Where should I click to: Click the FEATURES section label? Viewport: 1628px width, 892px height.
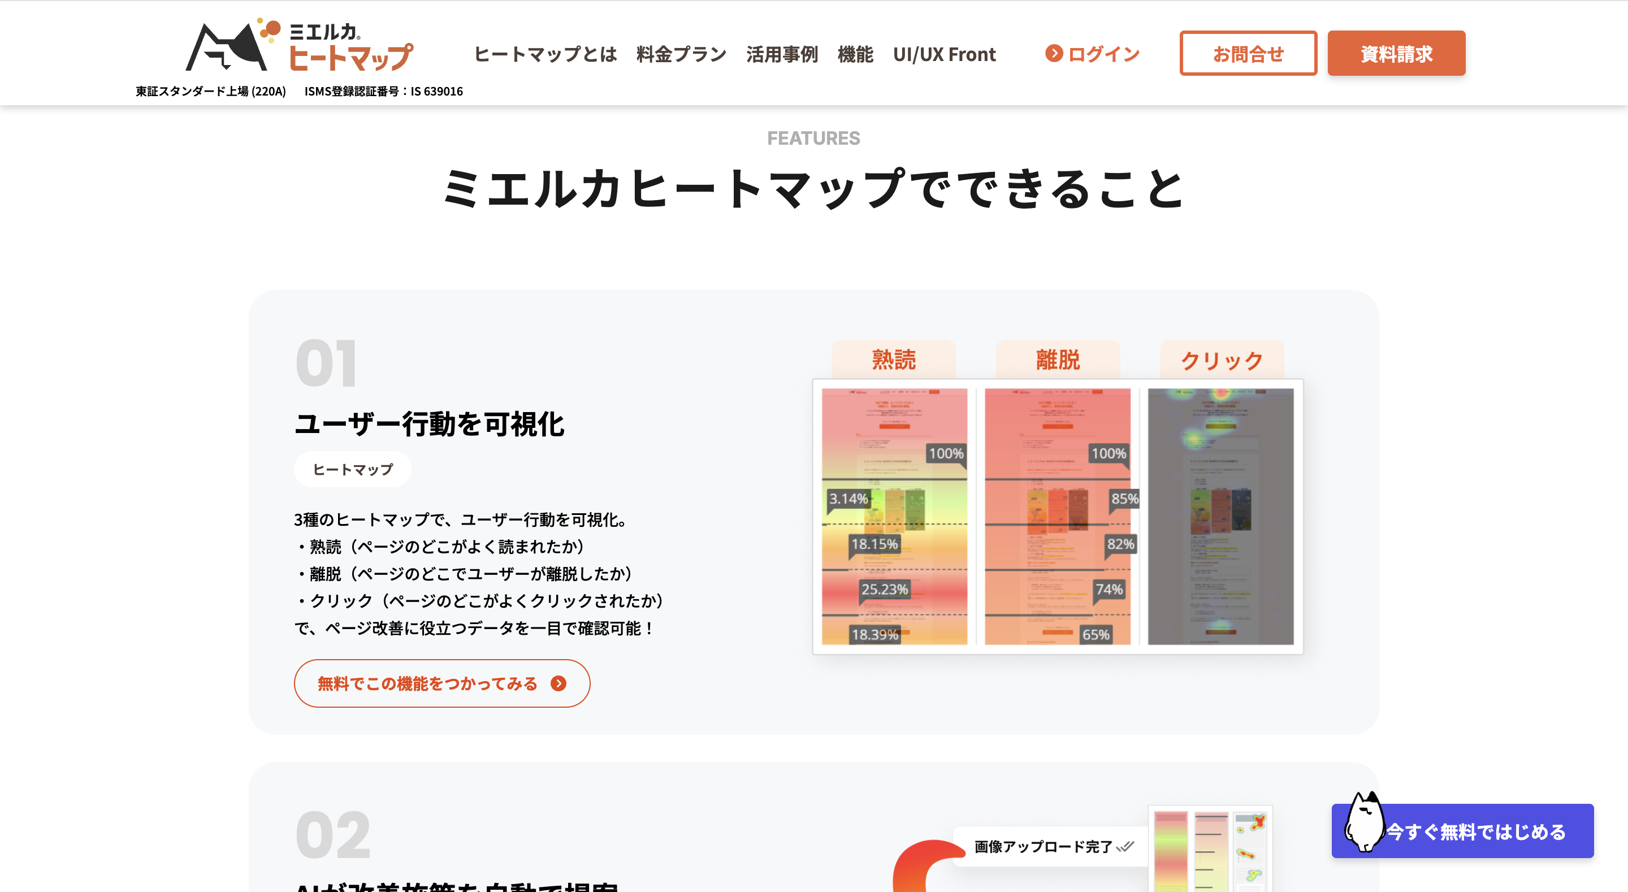pyautogui.click(x=813, y=138)
